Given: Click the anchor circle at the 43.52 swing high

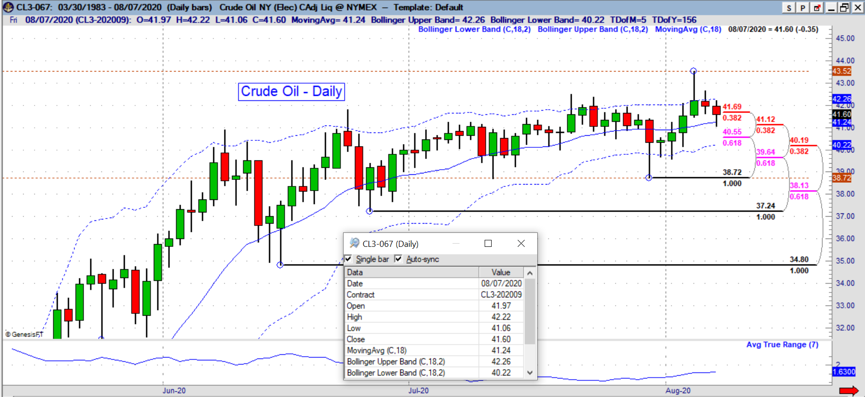Looking at the screenshot, I should (x=694, y=71).
